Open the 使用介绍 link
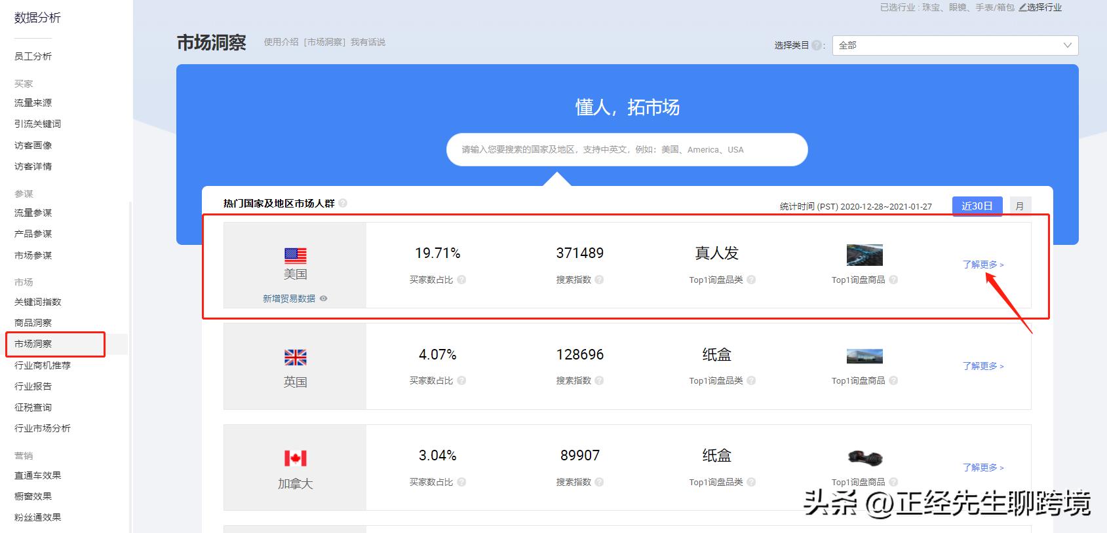Screen dimensions: 1107x533 tap(281, 42)
